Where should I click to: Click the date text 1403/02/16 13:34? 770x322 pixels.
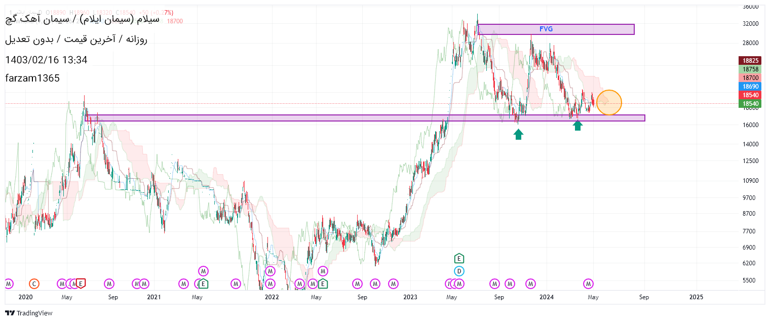(46, 60)
